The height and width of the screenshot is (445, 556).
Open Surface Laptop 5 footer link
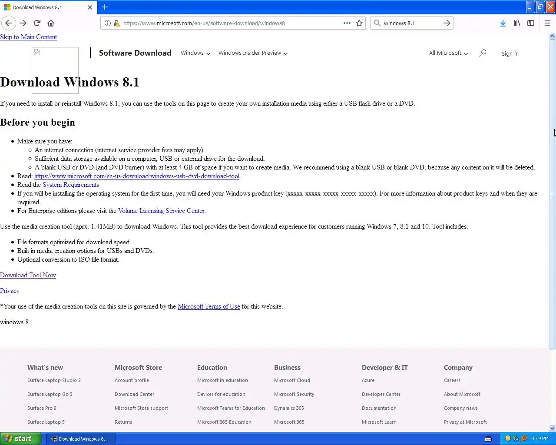pos(46,422)
